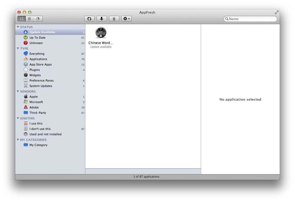Click the trash uninstall toolbar button
The image size is (295, 201).
(114, 19)
